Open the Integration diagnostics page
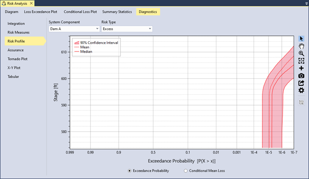The height and width of the screenshot is (179, 309). [x=16, y=23]
